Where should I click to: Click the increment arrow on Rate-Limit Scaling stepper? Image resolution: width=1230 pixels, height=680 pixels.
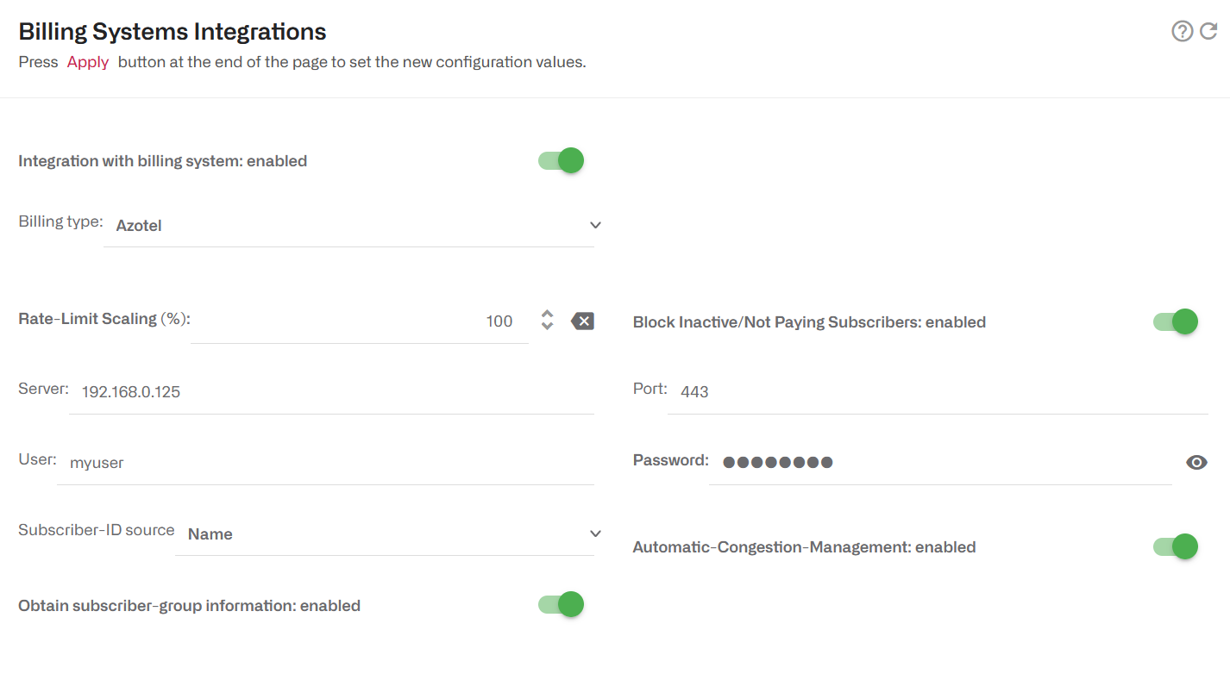tap(548, 315)
